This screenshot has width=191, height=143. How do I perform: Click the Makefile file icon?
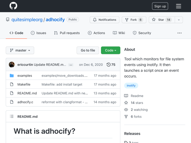tap(12, 84)
